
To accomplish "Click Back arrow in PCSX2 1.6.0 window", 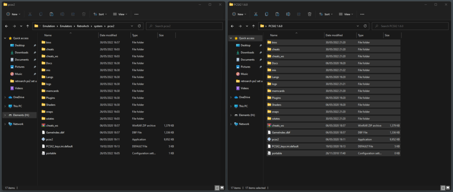I will click(x=233, y=26).
